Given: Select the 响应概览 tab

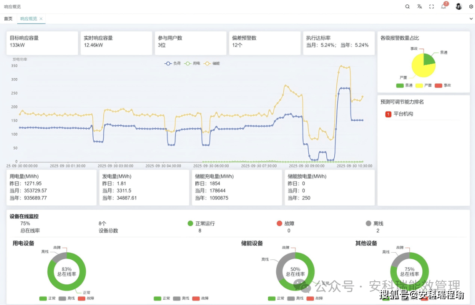Looking at the screenshot, I should [29, 19].
